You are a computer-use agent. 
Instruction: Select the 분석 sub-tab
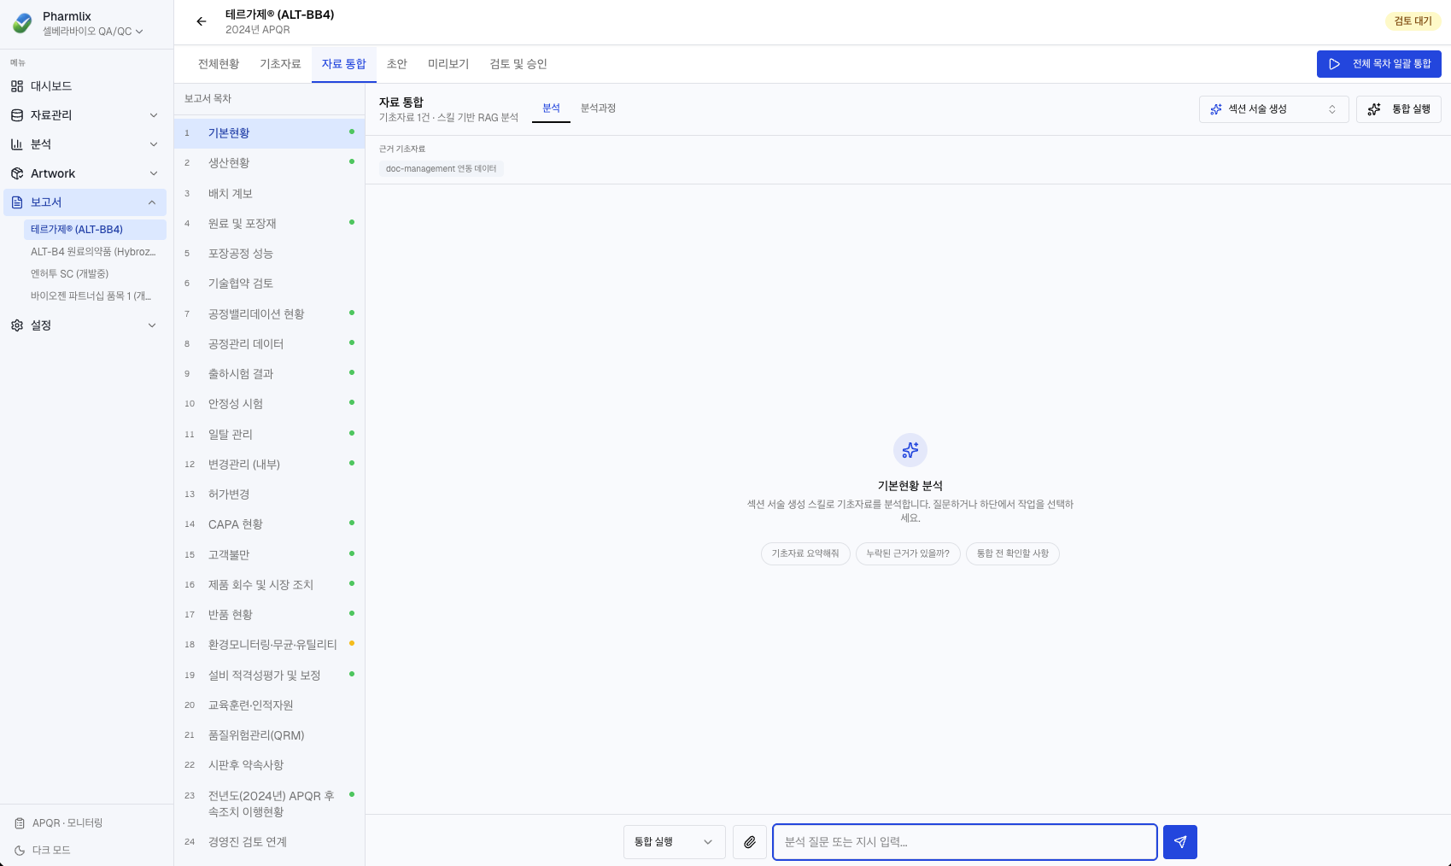[x=551, y=108]
